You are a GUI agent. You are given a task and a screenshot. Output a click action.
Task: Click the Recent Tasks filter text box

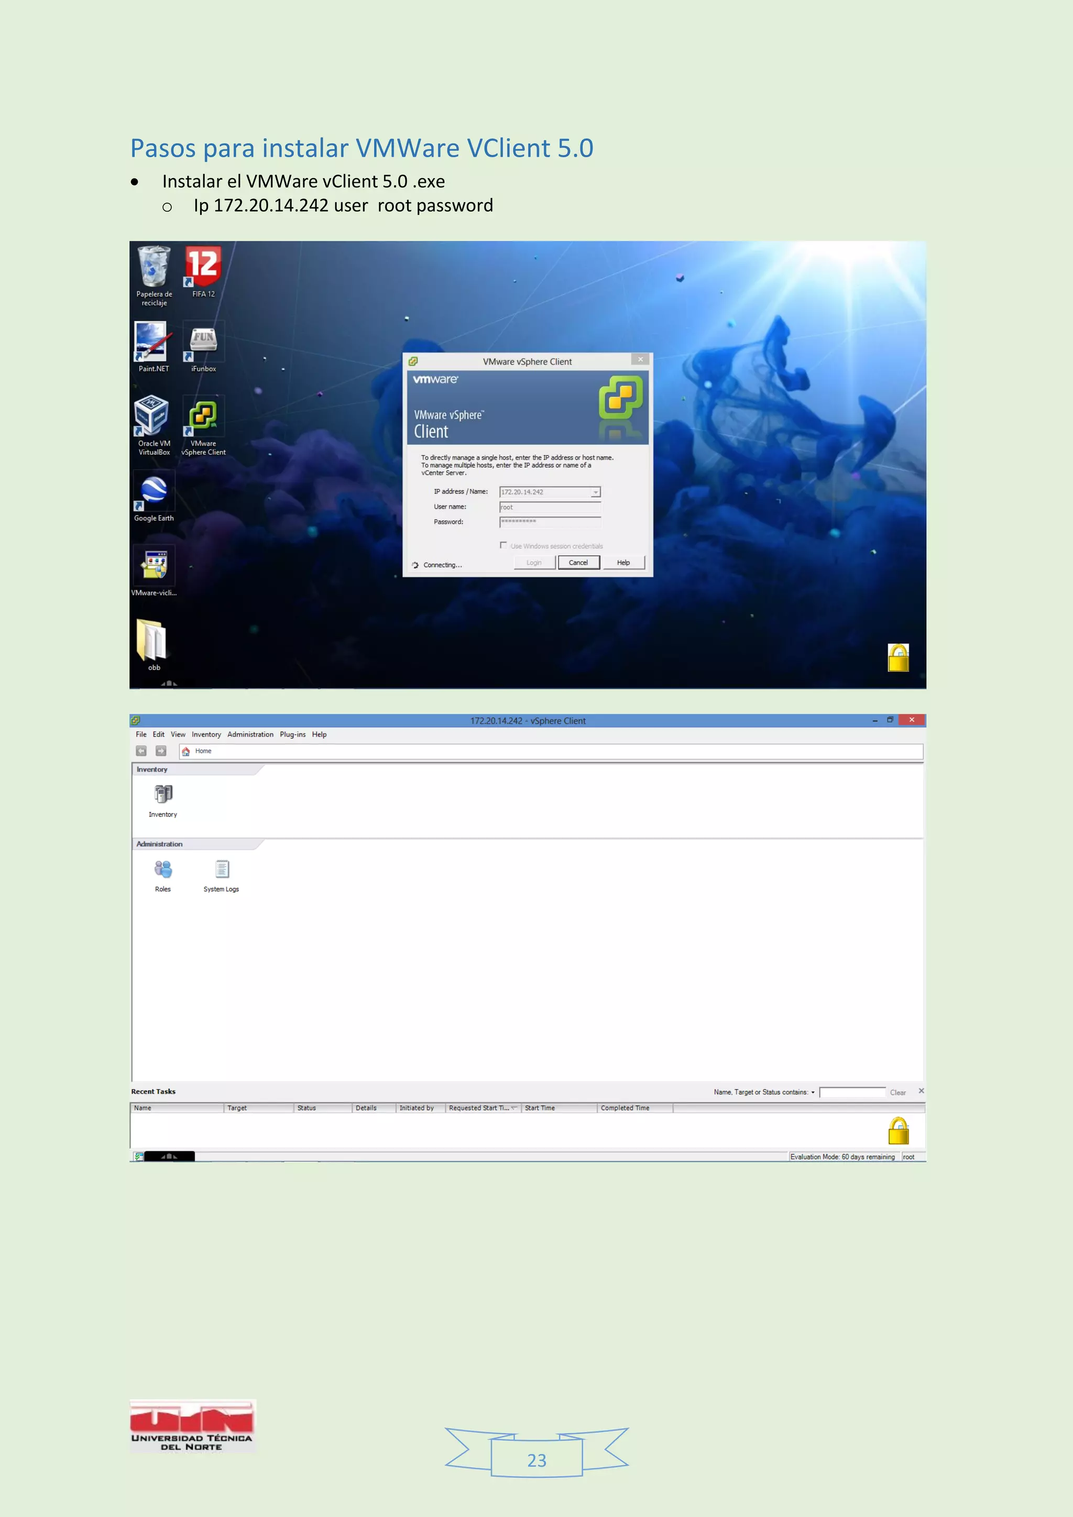coord(852,1092)
